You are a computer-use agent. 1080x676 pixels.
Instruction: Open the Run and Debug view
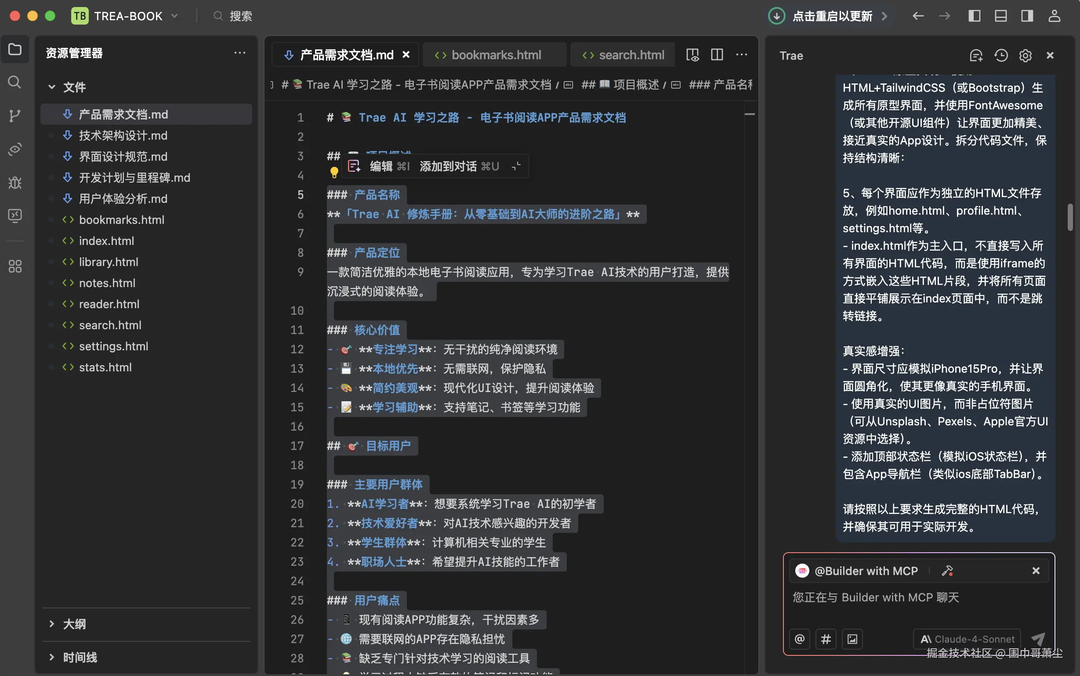click(x=15, y=183)
